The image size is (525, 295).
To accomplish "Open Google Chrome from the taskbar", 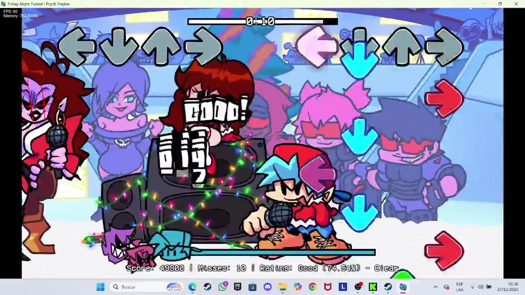I will (313, 287).
